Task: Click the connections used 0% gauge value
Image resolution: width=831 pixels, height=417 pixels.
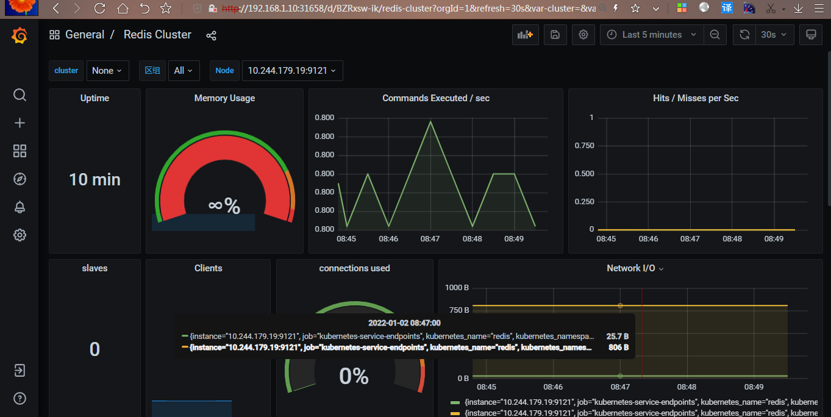Action: coord(354,376)
